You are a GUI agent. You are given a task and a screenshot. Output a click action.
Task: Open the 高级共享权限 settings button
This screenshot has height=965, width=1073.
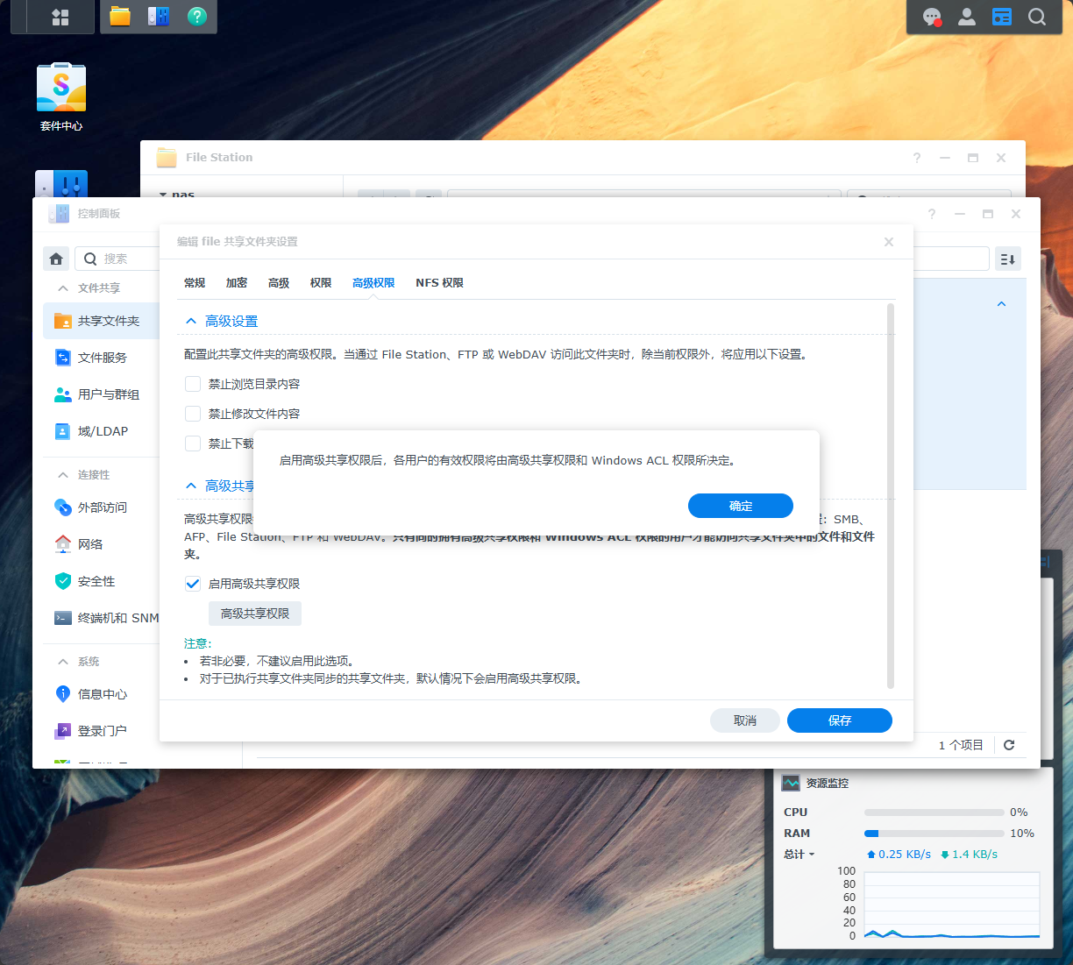click(255, 614)
